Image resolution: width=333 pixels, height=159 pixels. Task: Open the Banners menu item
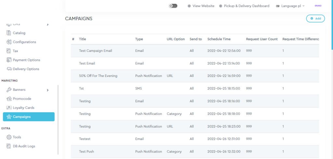pos(19,90)
